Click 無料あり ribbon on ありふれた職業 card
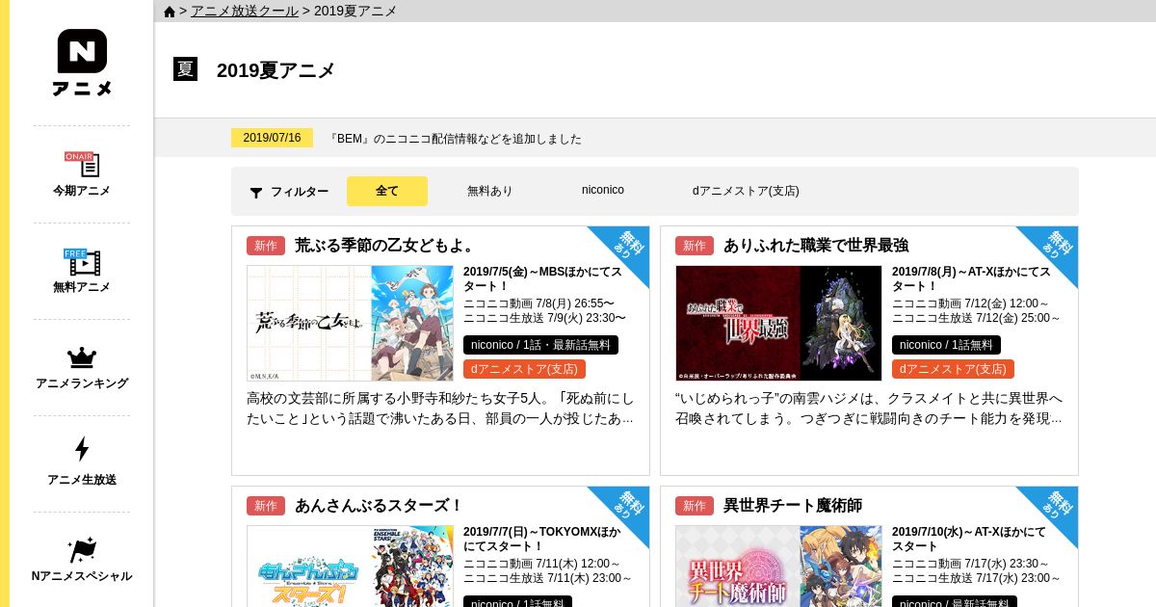Image resolution: width=1156 pixels, height=607 pixels. click(x=1057, y=247)
